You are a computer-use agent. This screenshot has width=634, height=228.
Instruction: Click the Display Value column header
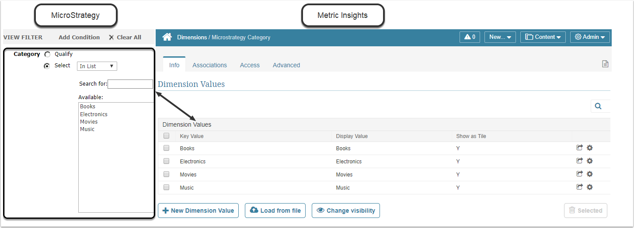click(x=352, y=136)
